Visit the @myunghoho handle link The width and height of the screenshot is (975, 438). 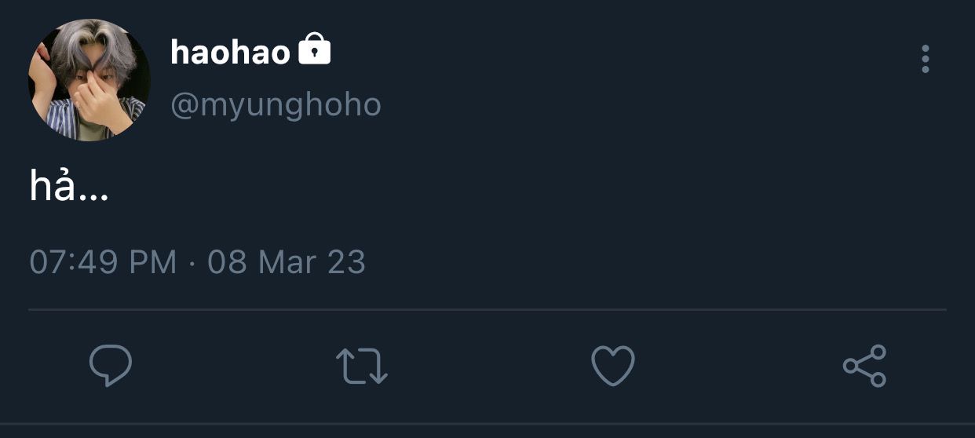[276, 104]
